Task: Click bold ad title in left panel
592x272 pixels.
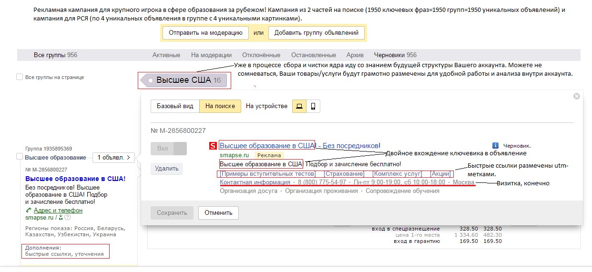Action: (x=75, y=179)
